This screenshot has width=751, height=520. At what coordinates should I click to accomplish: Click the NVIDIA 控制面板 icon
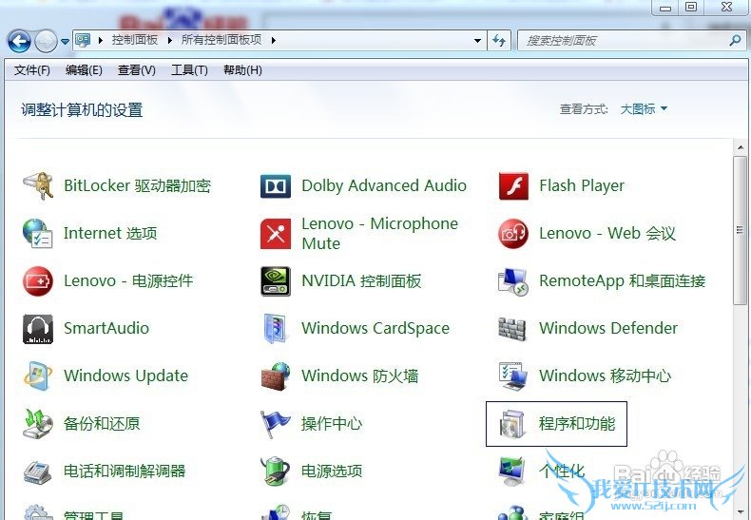point(276,281)
